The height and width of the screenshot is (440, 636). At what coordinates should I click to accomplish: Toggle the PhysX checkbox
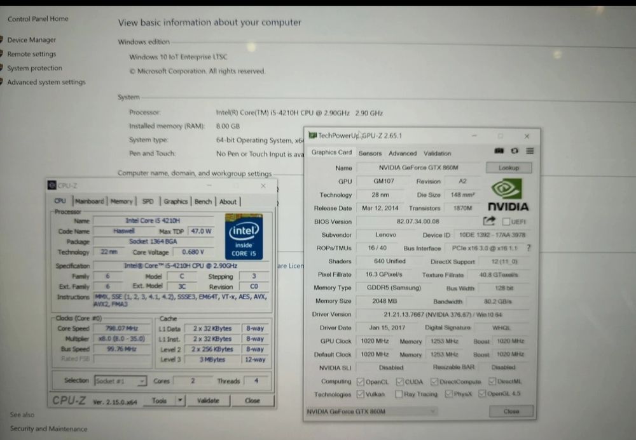[x=448, y=394]
